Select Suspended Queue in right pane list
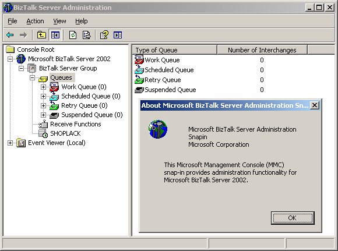Viewport: 338px width, 251px height. (170, 90)
